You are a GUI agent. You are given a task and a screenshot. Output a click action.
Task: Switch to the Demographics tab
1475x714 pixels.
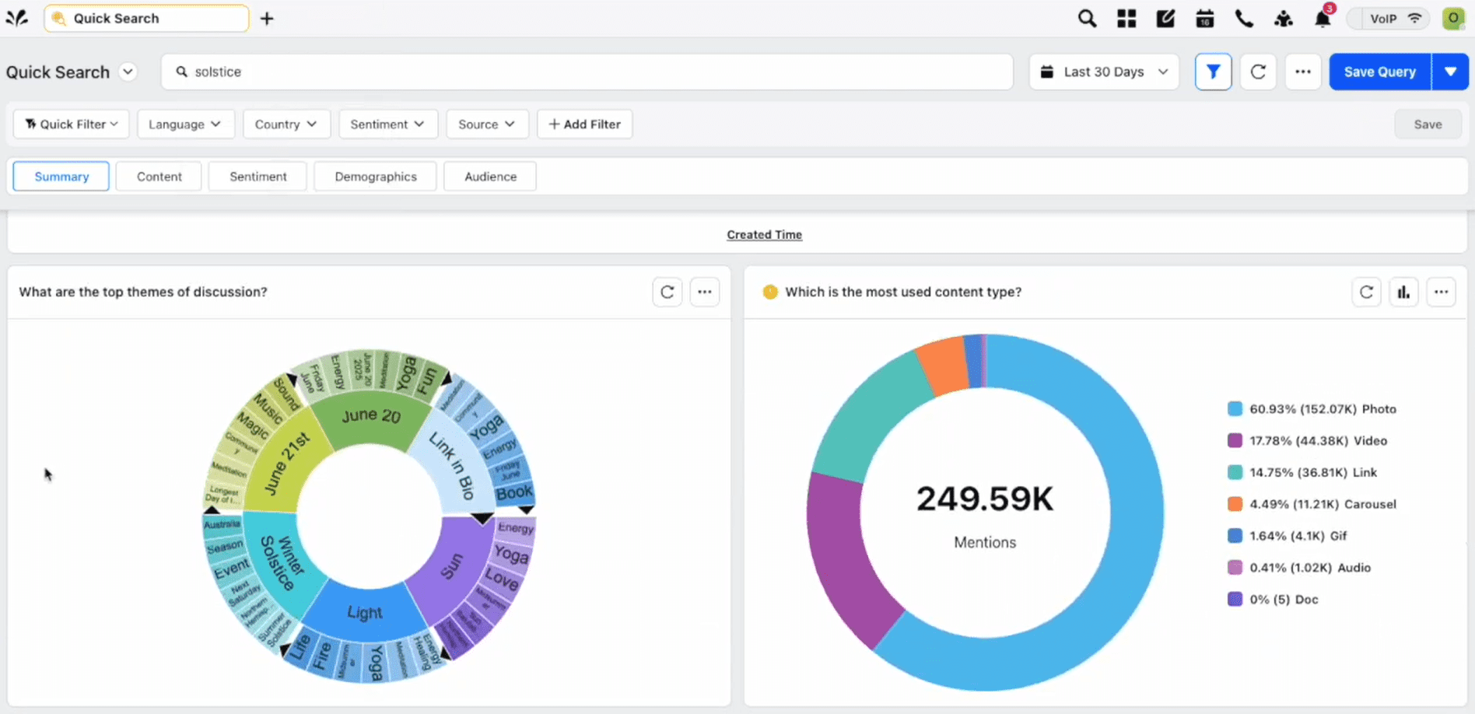click(x=375, y=176)
